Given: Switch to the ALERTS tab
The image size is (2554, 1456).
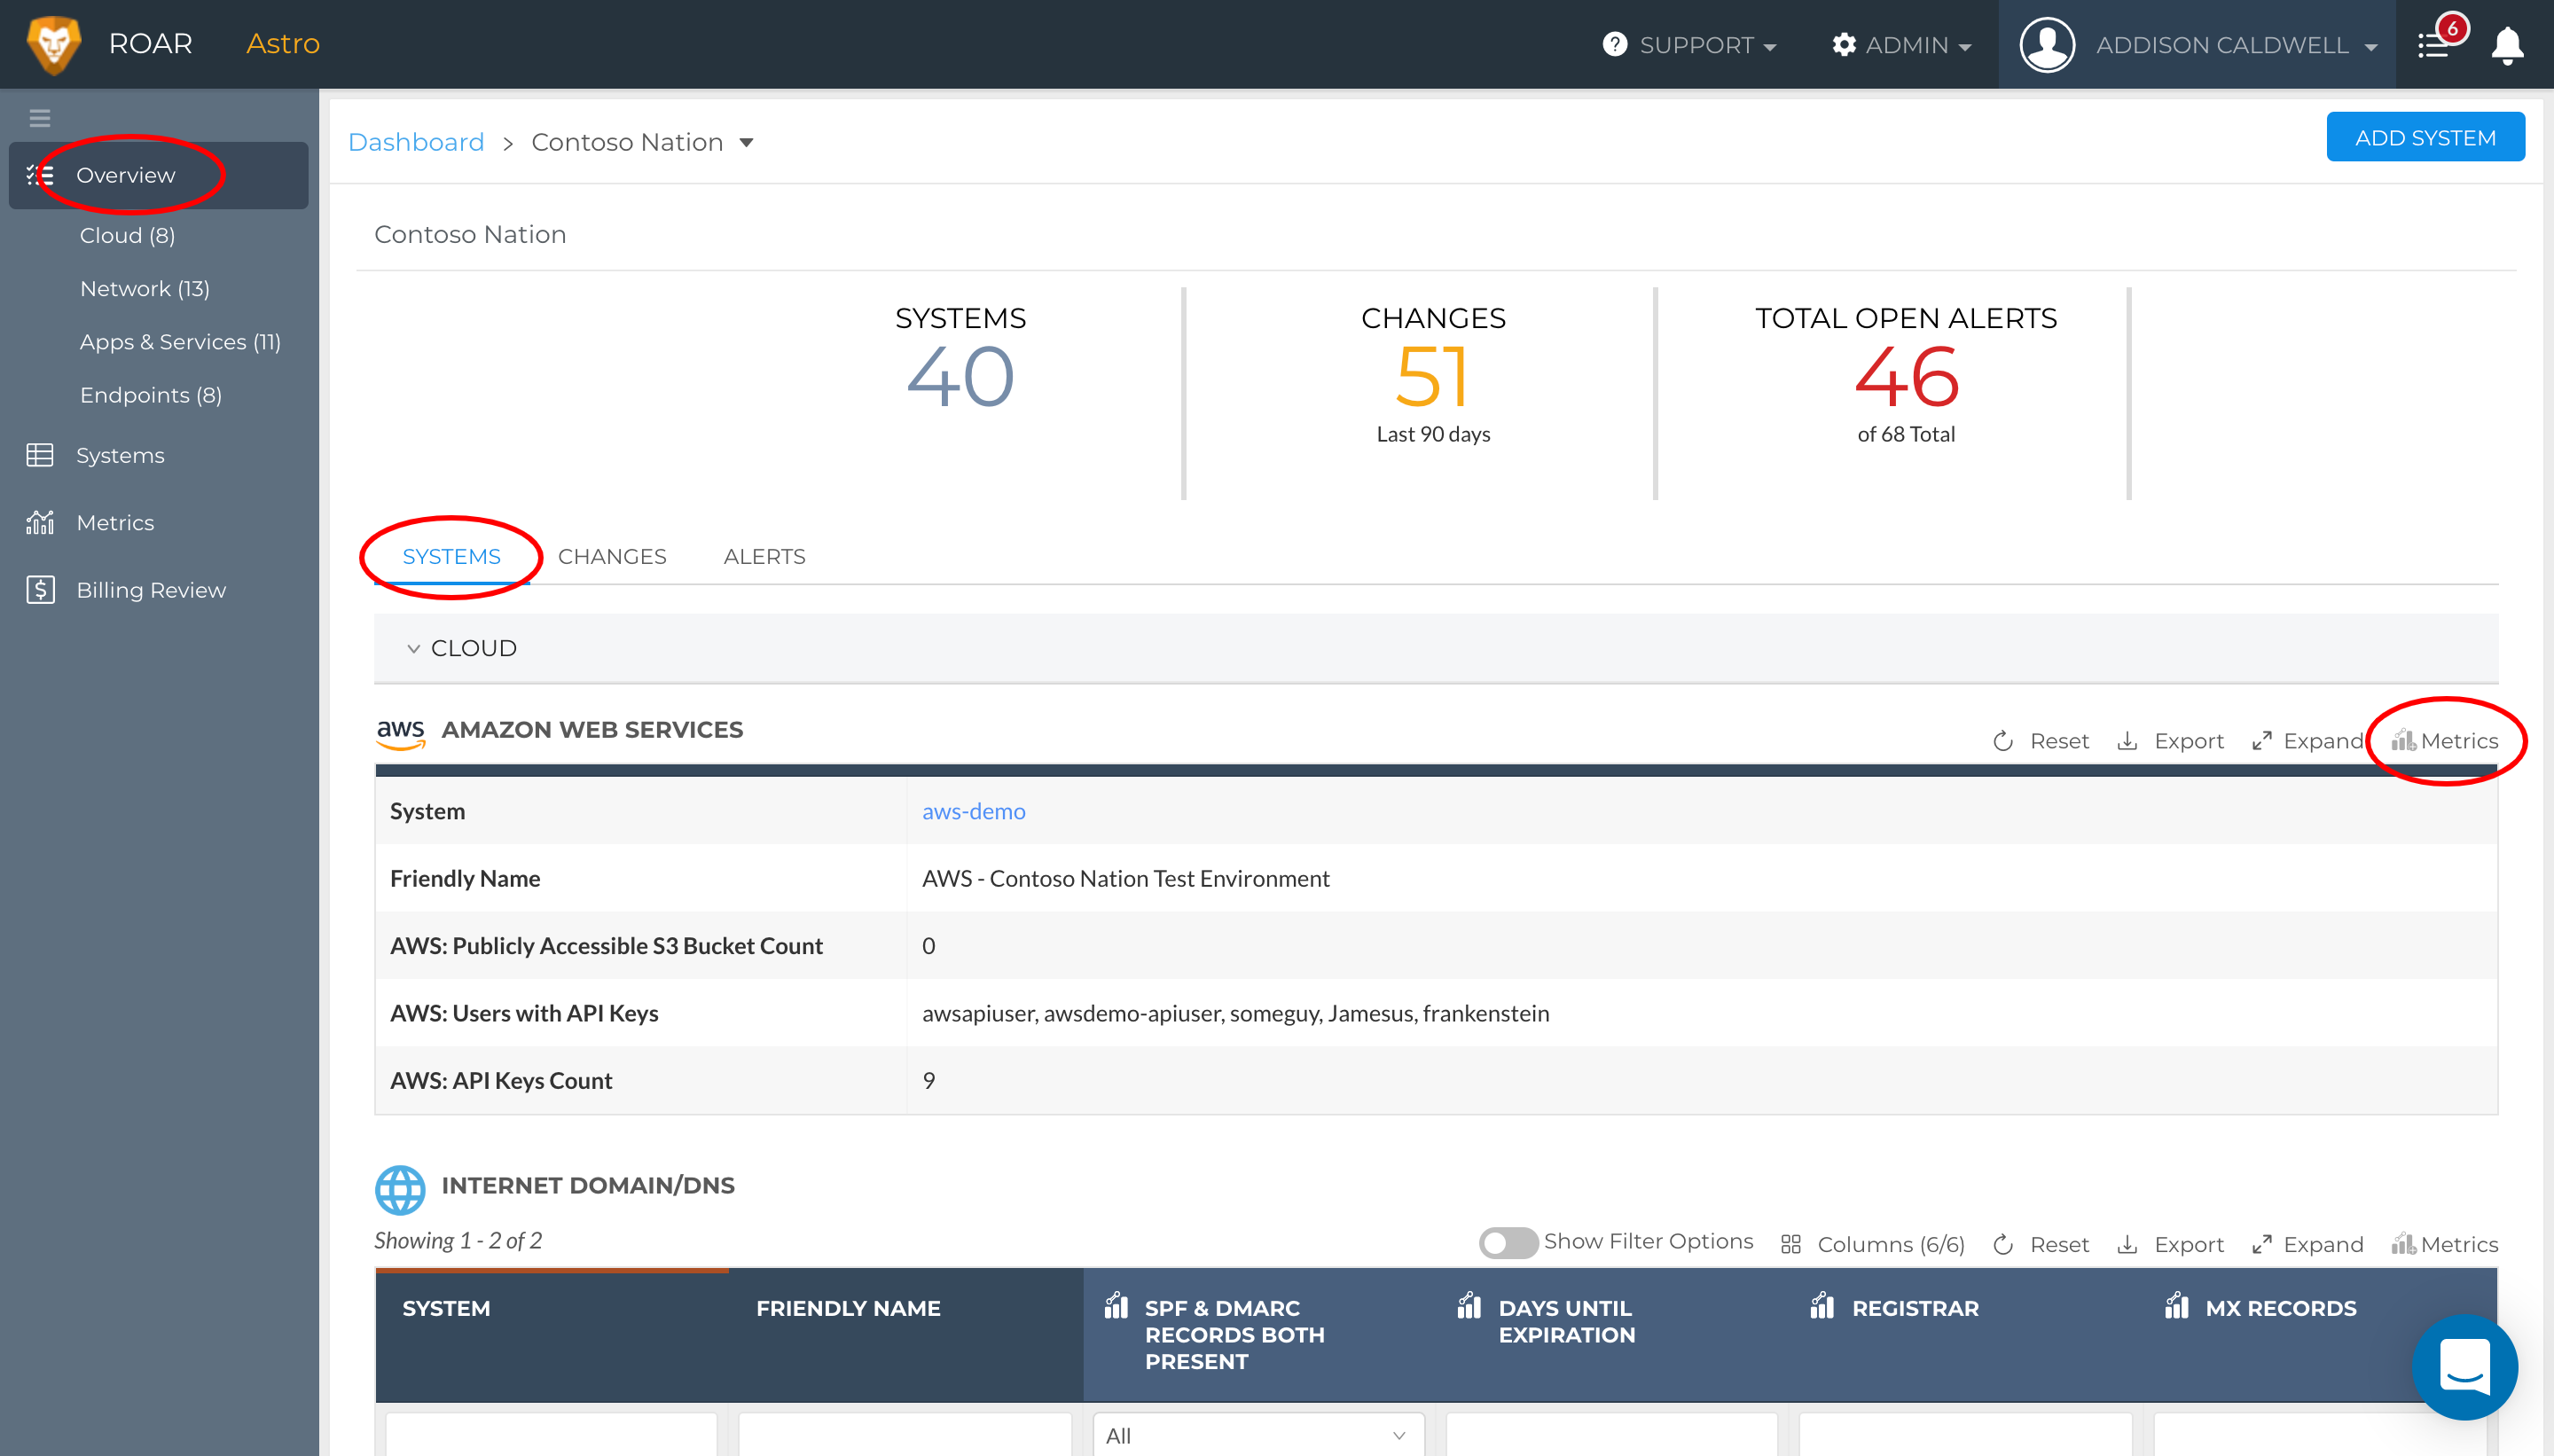Looking at the screenshot, I should [764, 556].
